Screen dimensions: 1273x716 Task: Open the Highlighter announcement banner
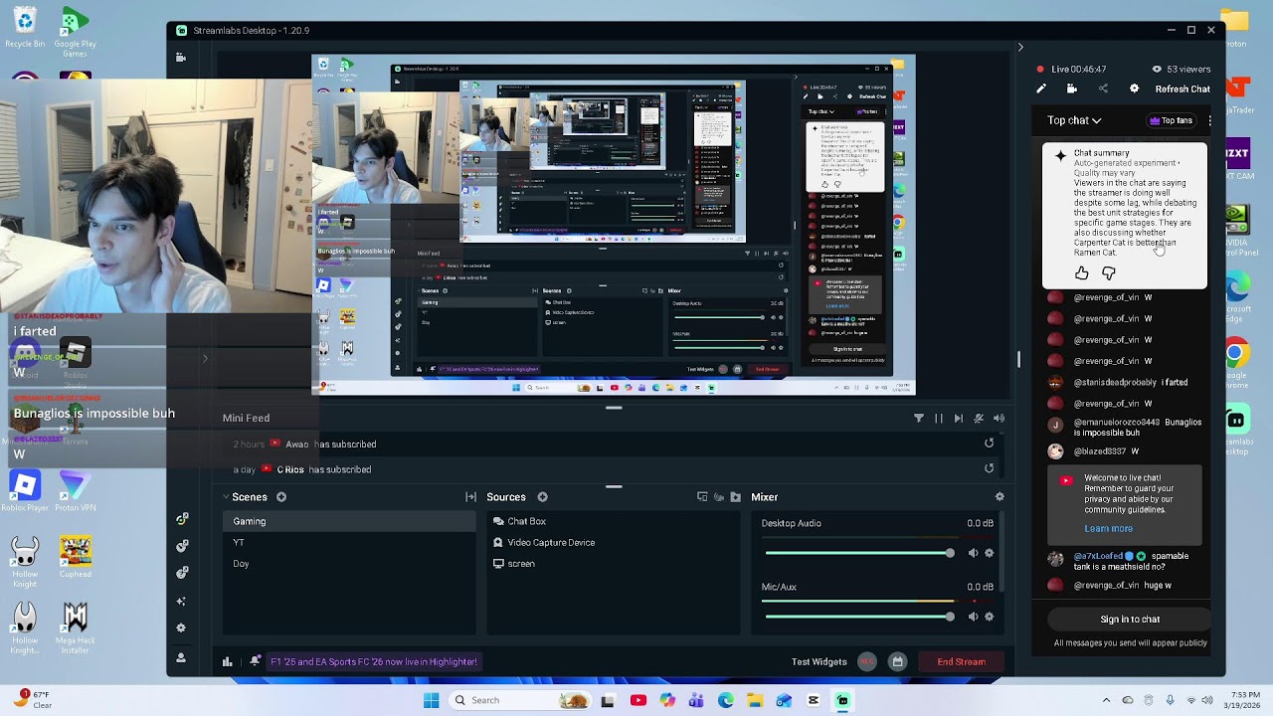coord(373,661)
